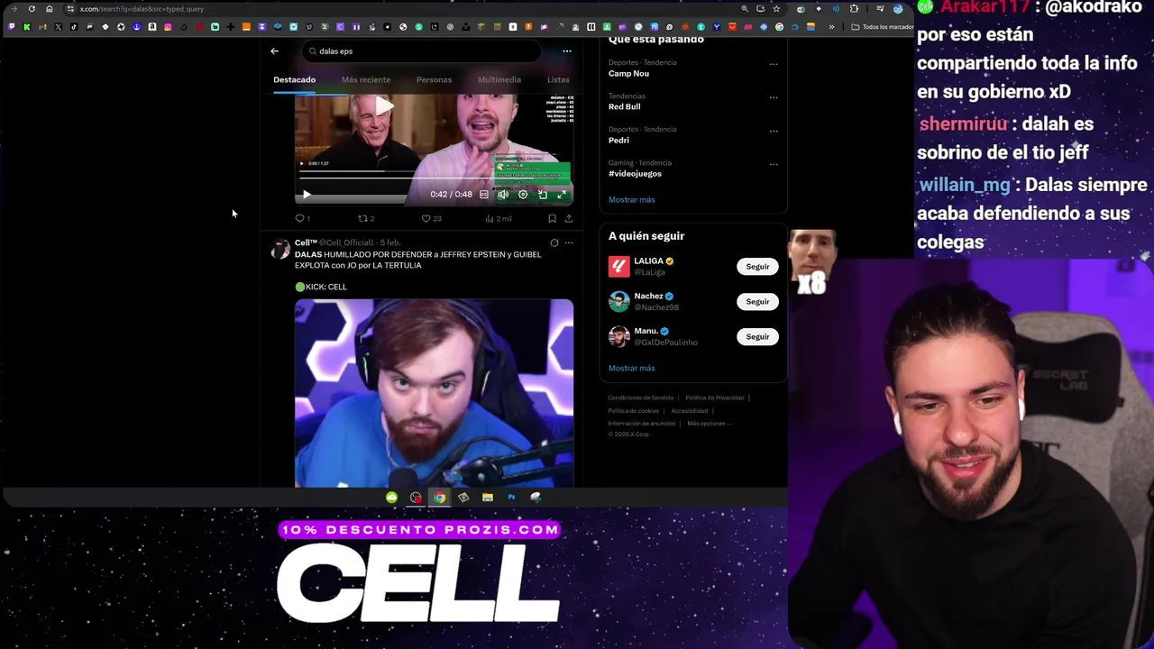This screenshot has width=1154, height=649.
Task: Show more accounts via Mostrar más under Manu.
Action: 631,368
